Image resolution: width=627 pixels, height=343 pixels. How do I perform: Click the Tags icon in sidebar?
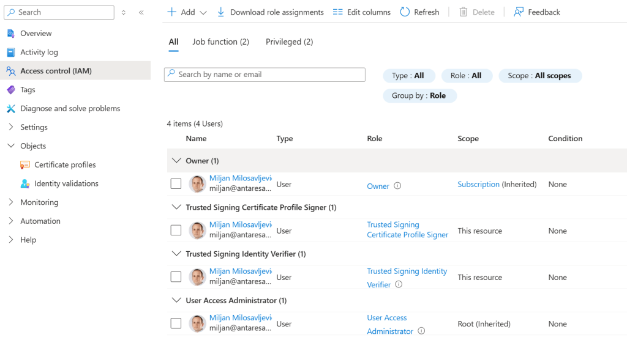10,90
